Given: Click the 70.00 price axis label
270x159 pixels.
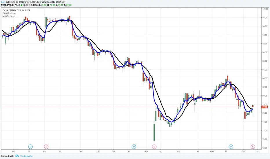Looking at the screenshot, I should coord(265,139).
